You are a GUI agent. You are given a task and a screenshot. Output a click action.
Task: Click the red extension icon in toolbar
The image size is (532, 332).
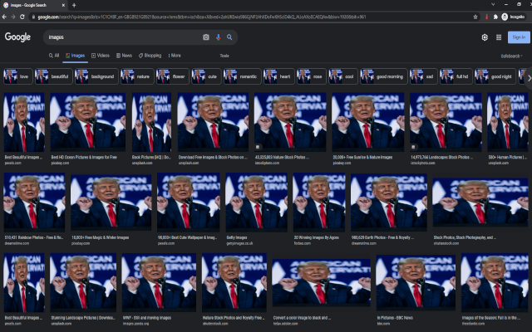(487, 17)
